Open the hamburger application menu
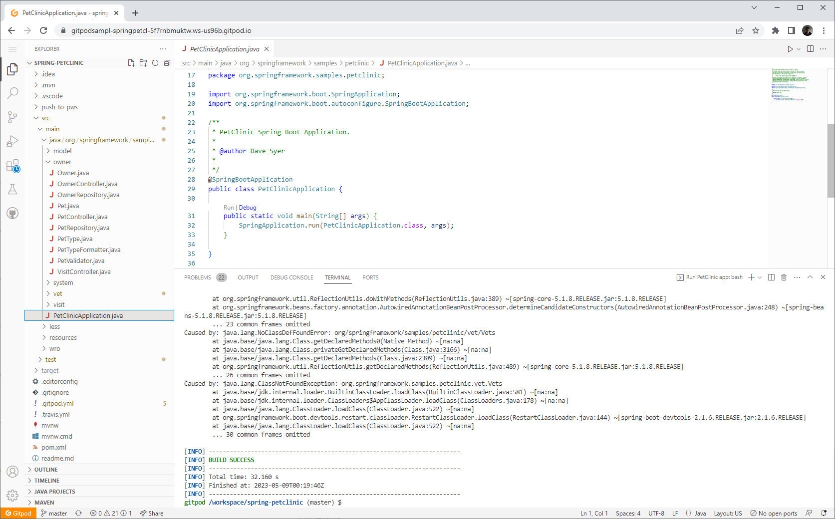The height and width of the screenshot is (519, 835). [12, 49]
